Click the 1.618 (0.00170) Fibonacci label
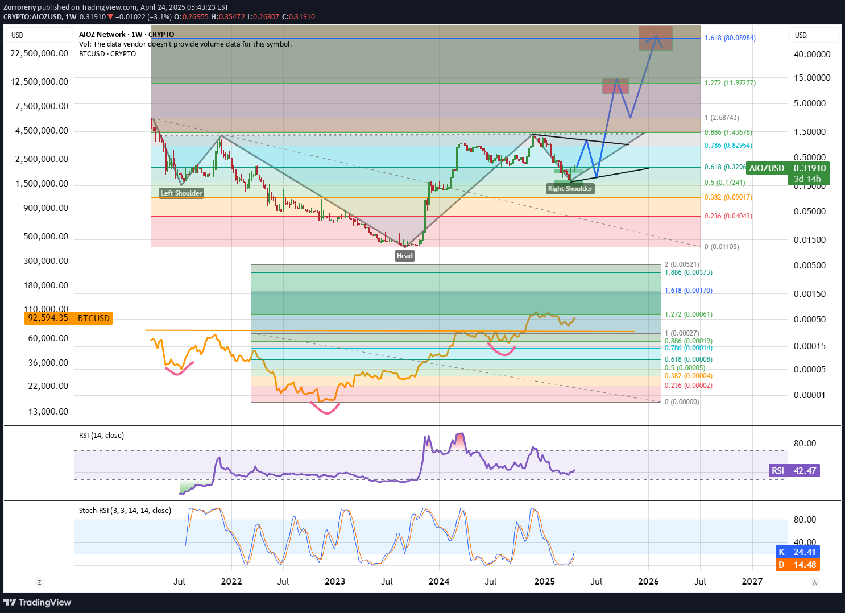The image size is (845, 613). [689, 291]
